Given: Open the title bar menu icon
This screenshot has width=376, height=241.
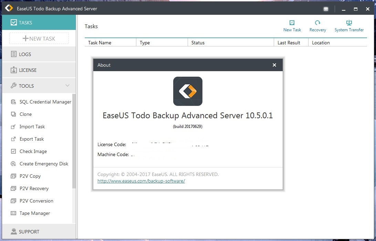Looking at the screenshot, I should coord(326,9).
